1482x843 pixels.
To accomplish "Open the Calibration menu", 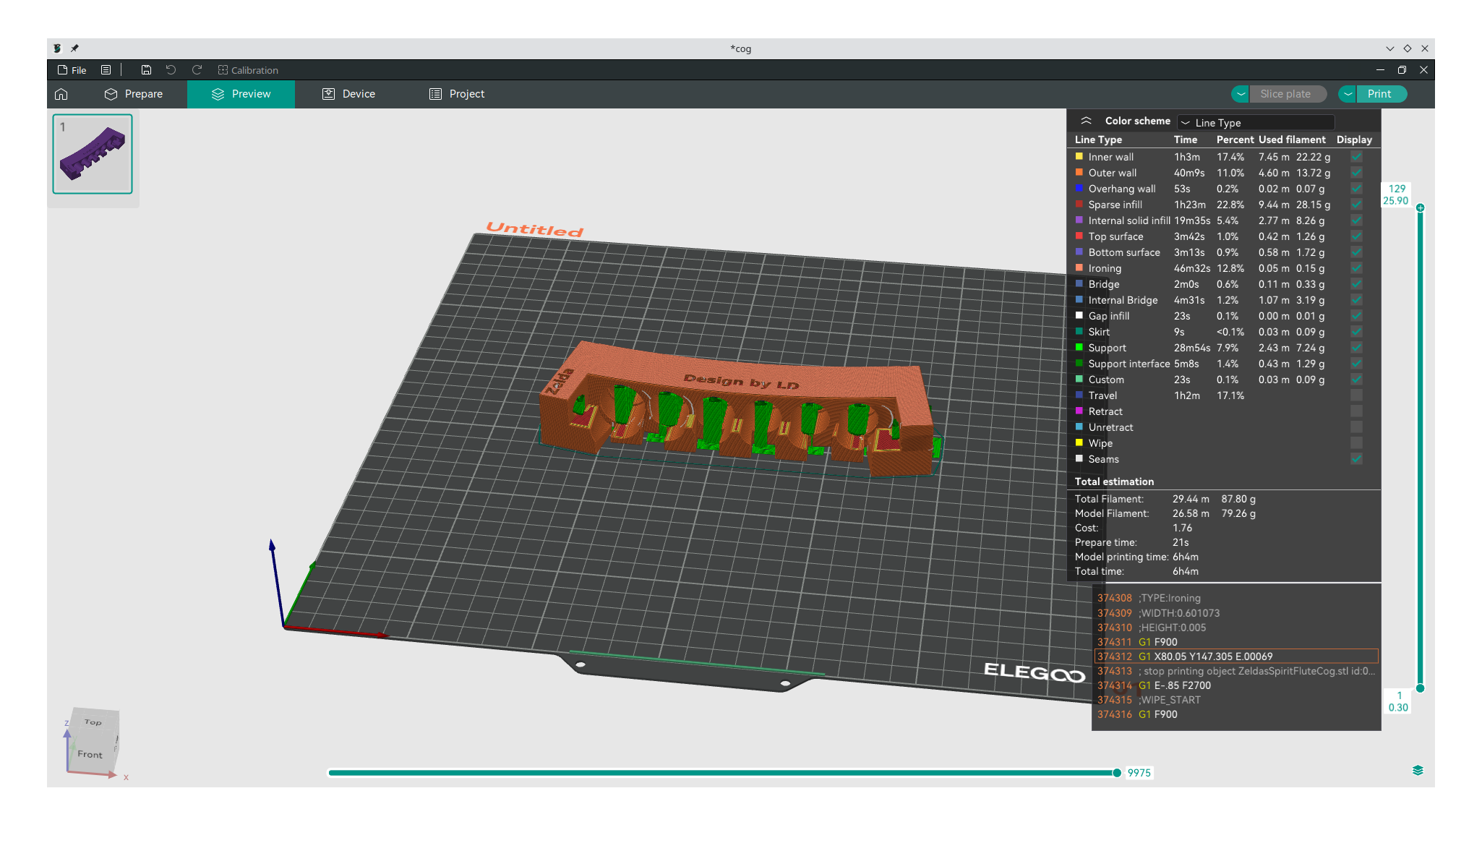I will (248, 70).
